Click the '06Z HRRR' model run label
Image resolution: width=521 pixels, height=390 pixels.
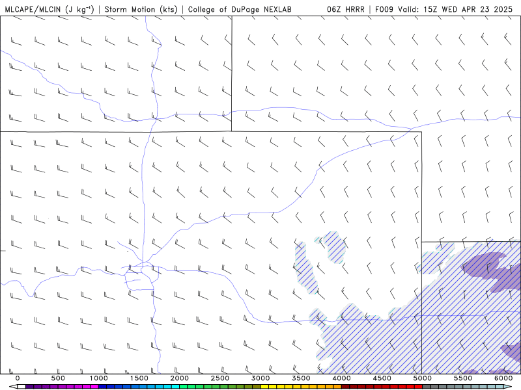point(346,9)
